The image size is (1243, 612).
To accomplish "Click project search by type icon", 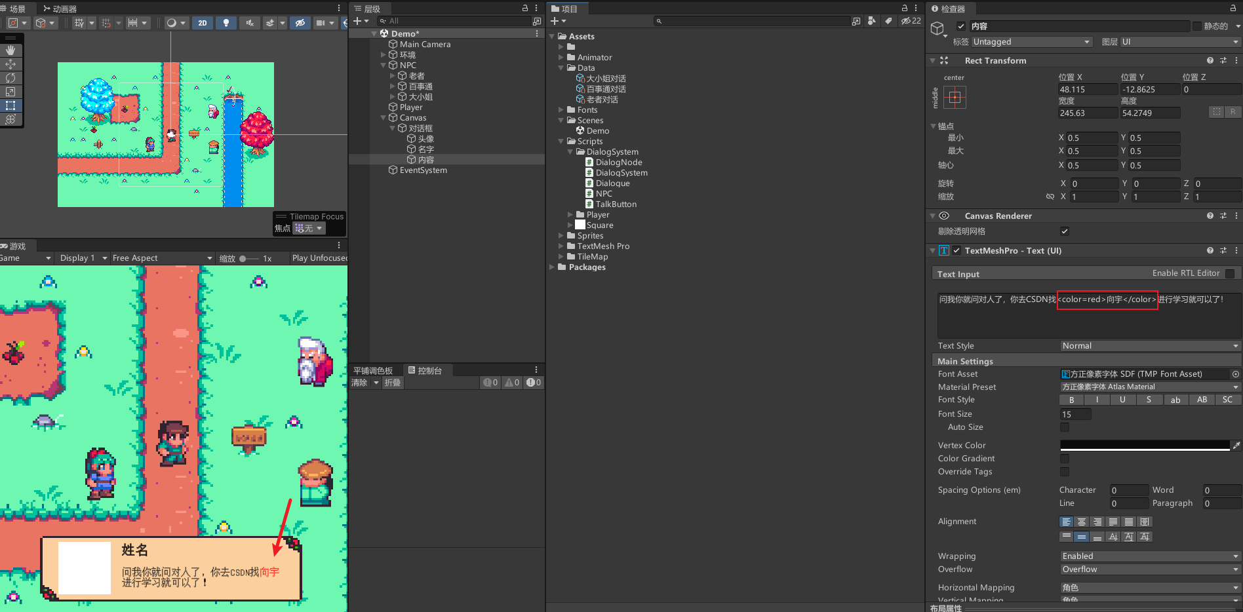I will [871, 21].
